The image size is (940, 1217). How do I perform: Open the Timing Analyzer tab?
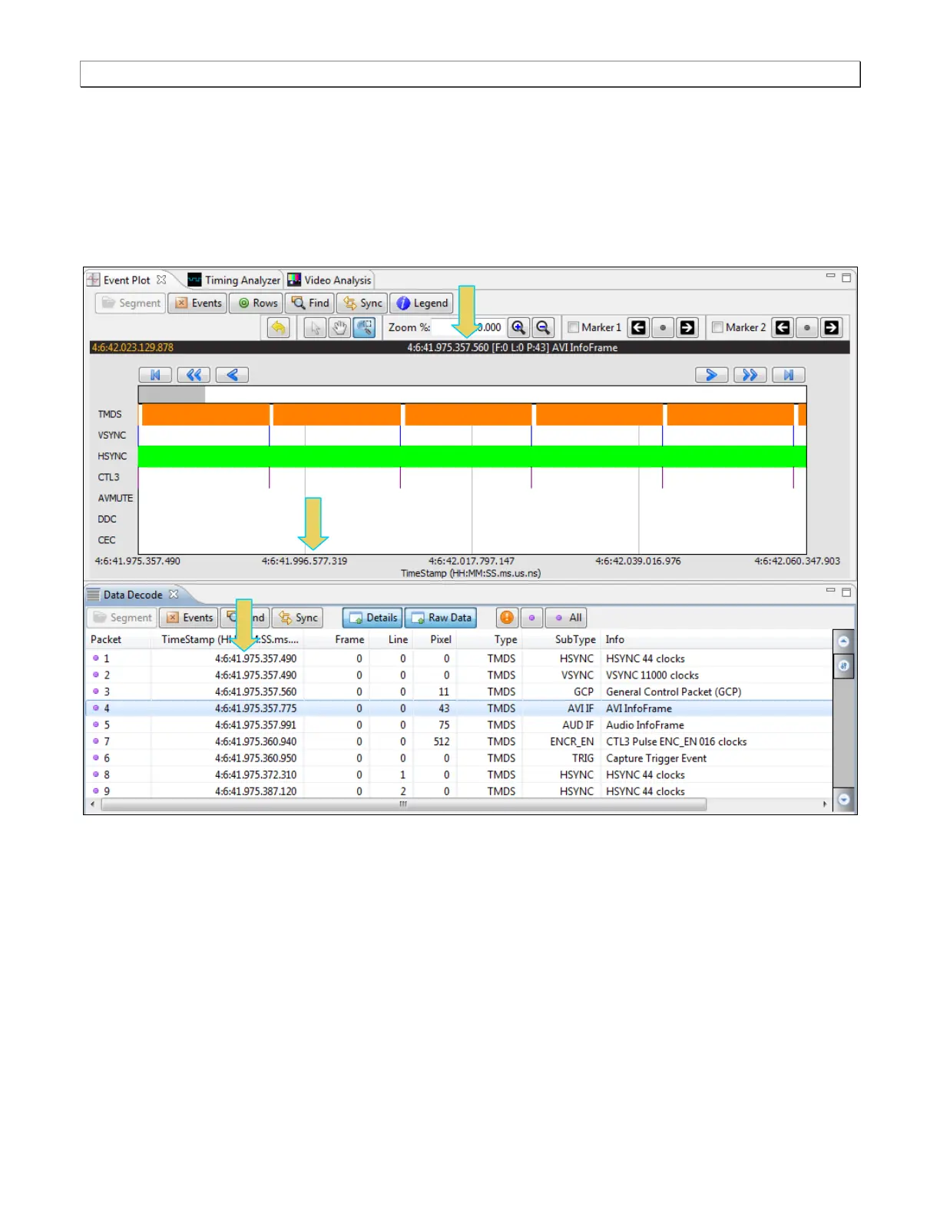[x=235, y=280]
